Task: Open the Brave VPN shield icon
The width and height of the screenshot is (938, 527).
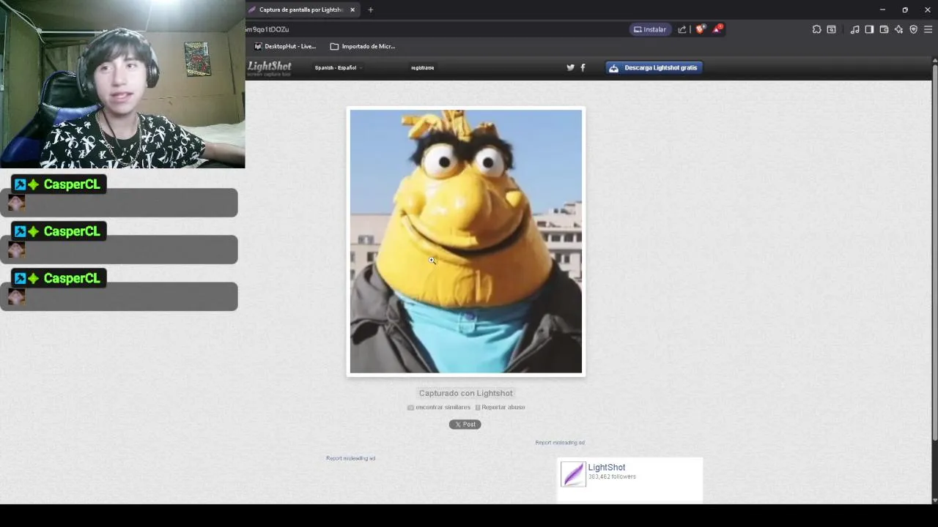Action: [x=913, y=29]
